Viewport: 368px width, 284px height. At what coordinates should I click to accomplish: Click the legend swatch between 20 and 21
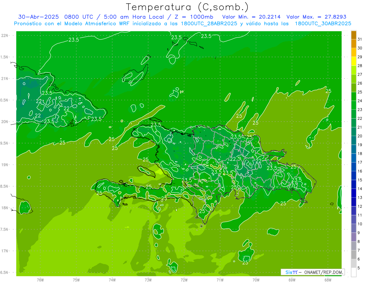(x=354, y=131)
